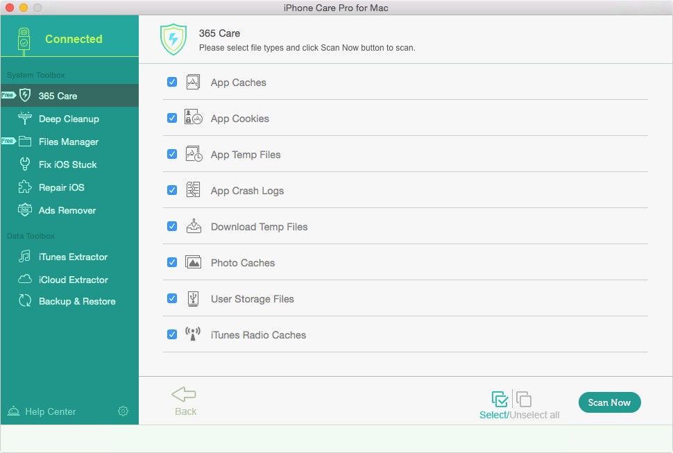The width and height of the screenshot is (673, 453).
Task: Click the Select all link text
Action: click(493, 415)
